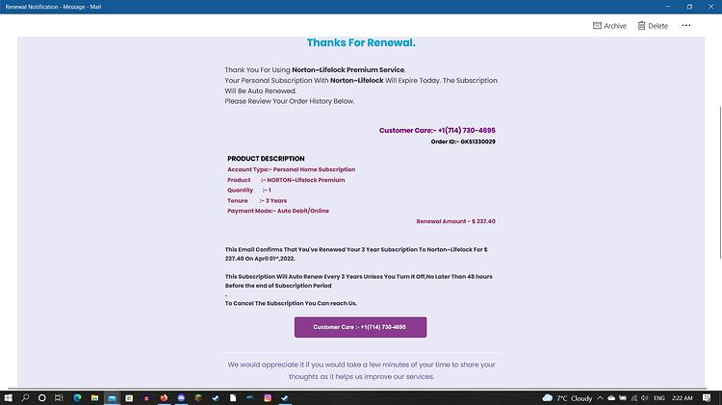This screenshot has width=722, height=405.
Task: Click the Customer Care +1(714) 730-4695 heading text
Action: [x=437, y=130]
